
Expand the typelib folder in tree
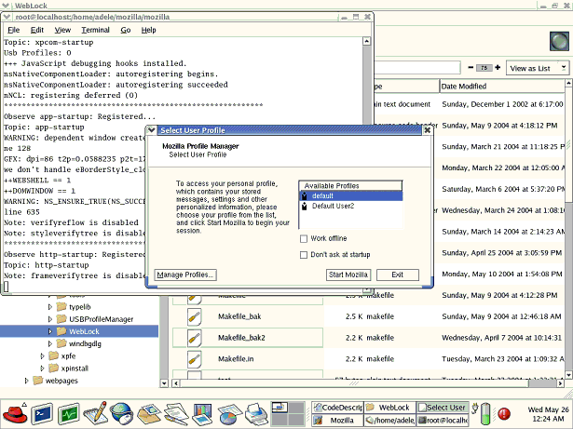pos(50,307)
